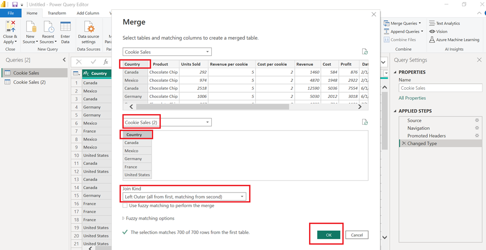
Task: Open the Vision eye icon
Action: tap(432, 32)
